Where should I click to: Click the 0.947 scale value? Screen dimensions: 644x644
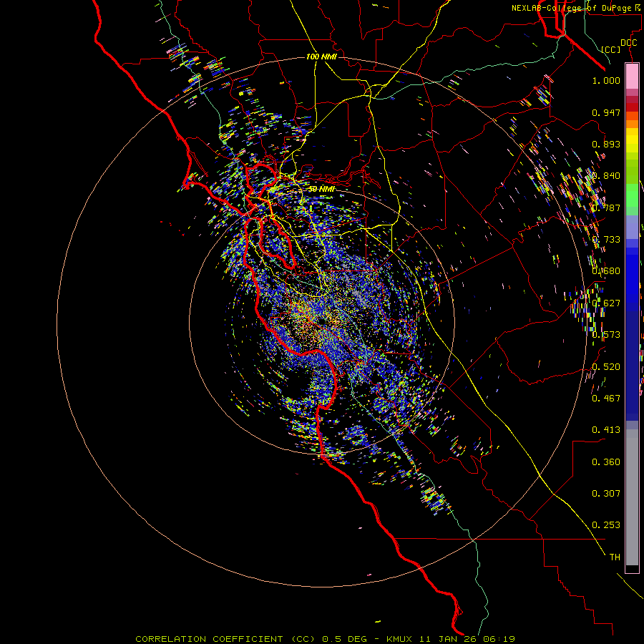coord(606,112)
